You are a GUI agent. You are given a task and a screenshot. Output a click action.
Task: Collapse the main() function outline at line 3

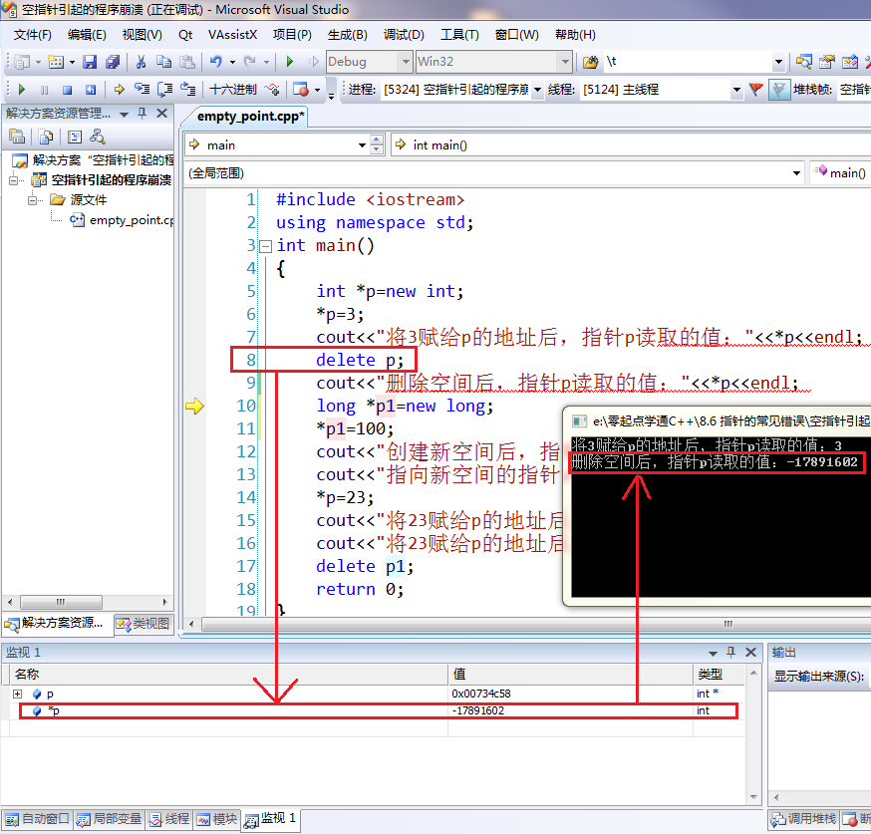[x=266, y=246]
